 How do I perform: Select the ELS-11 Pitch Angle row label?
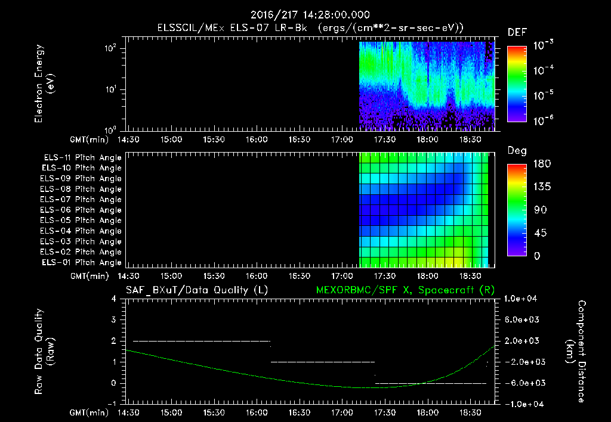coord(82,158)
